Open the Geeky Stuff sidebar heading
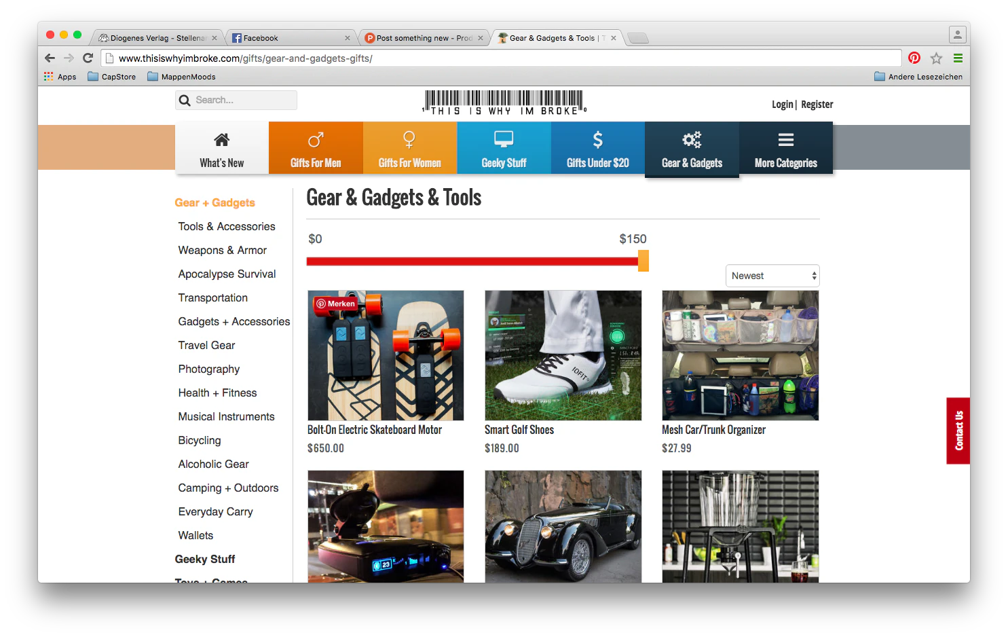The image size is (1008, 637). [205, 560]
